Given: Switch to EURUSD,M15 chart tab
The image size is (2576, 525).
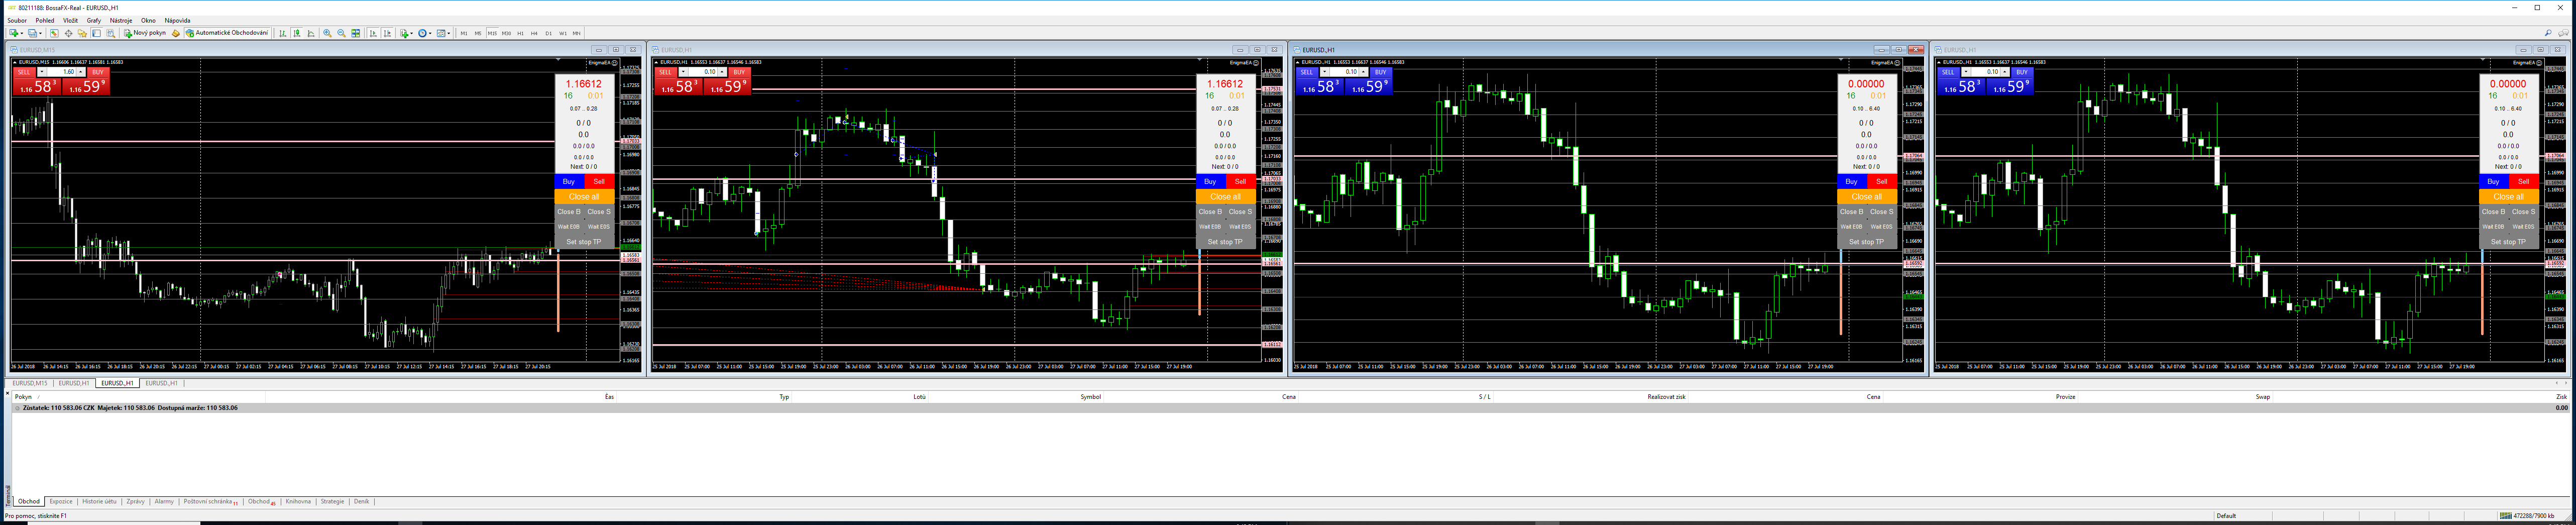Looking at the screenshot, I should point(30,383).
